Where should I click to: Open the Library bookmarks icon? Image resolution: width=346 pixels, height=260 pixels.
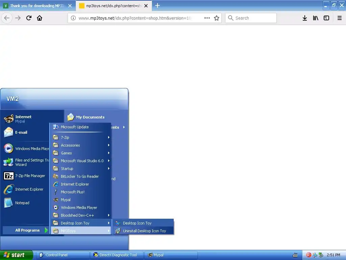pos(316,18)
